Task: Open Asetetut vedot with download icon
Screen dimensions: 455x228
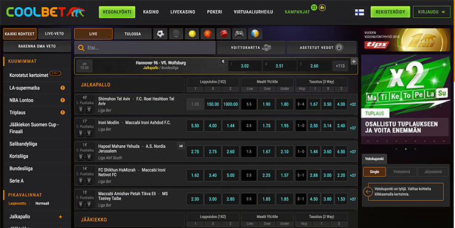Action: pos(322,47)
